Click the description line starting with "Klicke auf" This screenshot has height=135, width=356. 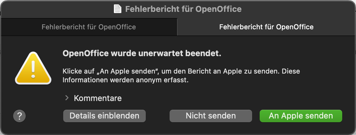coord(181,71)
